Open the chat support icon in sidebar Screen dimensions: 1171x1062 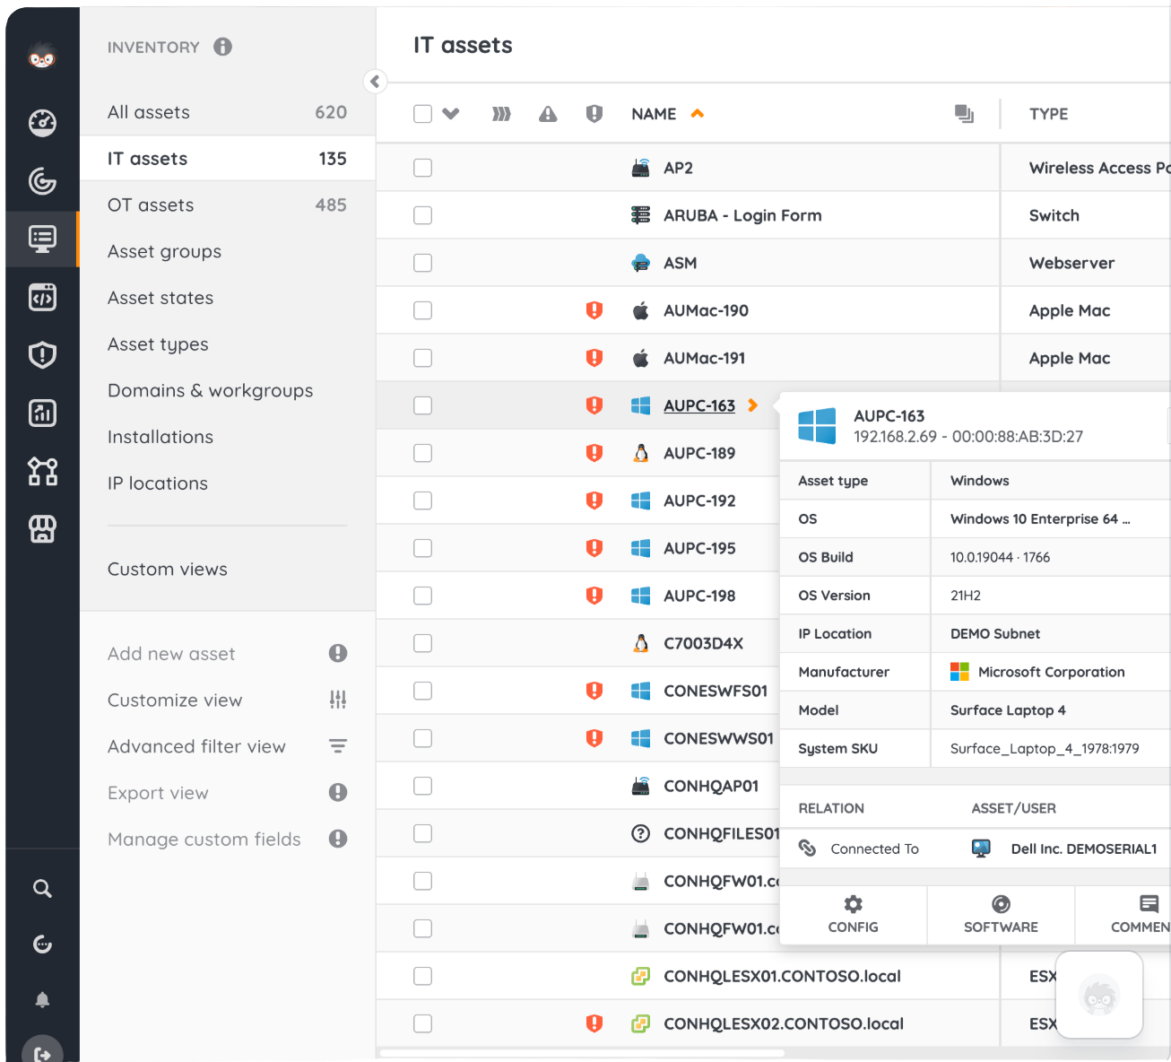(42, 944)
